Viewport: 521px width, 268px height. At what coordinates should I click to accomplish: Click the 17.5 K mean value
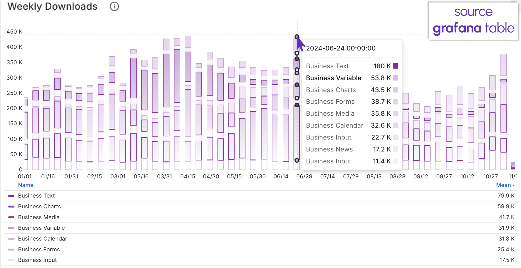click(x=507, y=260)
